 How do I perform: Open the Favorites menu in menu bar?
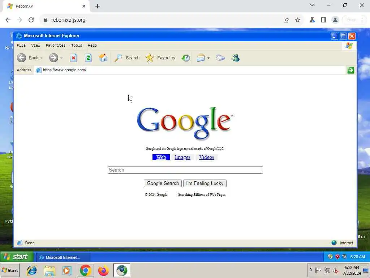(x=56, y=45)
